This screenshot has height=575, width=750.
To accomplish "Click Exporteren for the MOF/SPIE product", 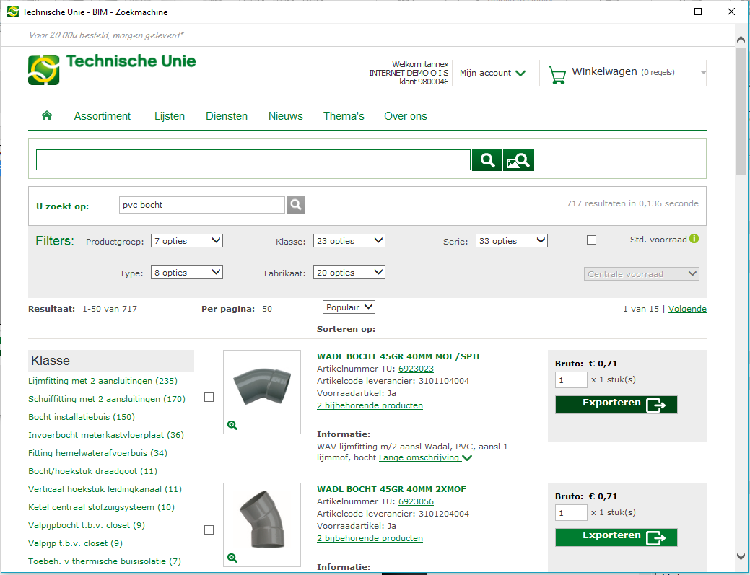I will [x=616, y=404].
